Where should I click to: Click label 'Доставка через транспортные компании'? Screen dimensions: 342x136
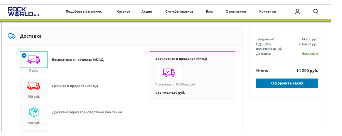click(x=87, y=112)
